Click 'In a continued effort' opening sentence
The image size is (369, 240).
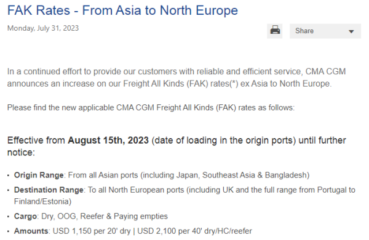click(177, 77)
